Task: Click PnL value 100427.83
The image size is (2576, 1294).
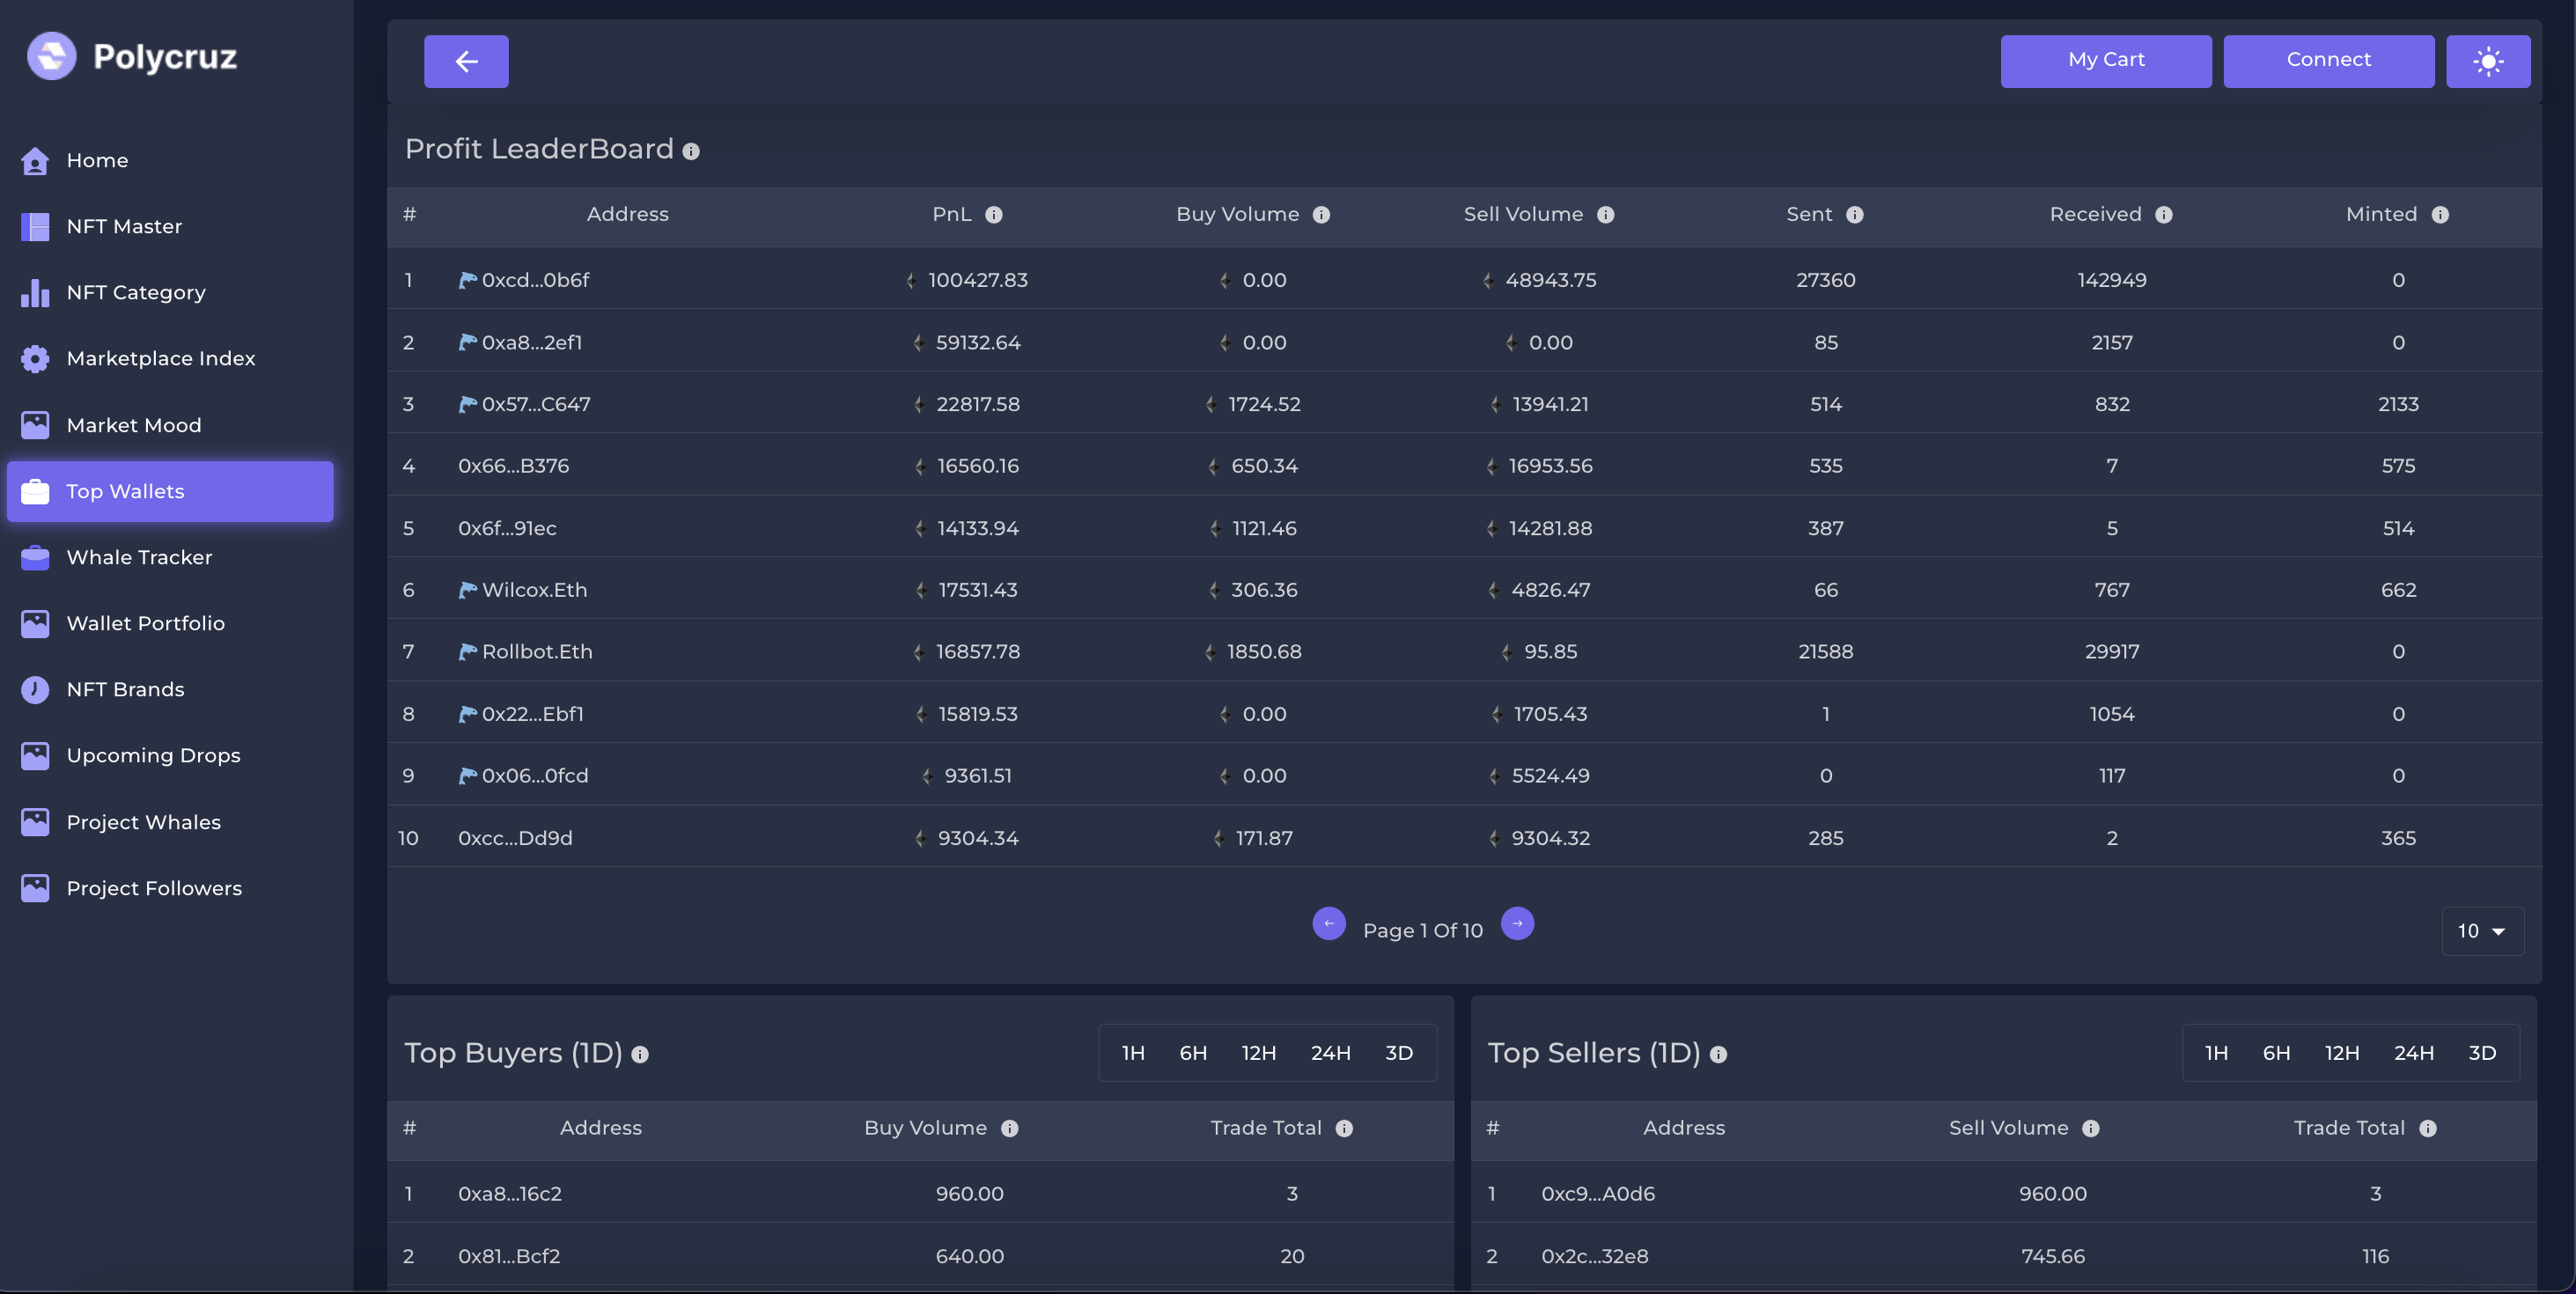Action: tap(978, 280)
